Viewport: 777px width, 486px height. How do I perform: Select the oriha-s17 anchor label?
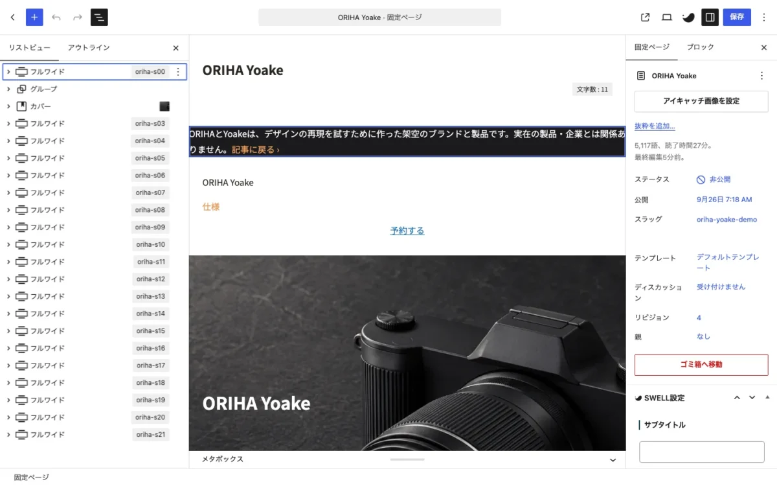coord(150,365)
